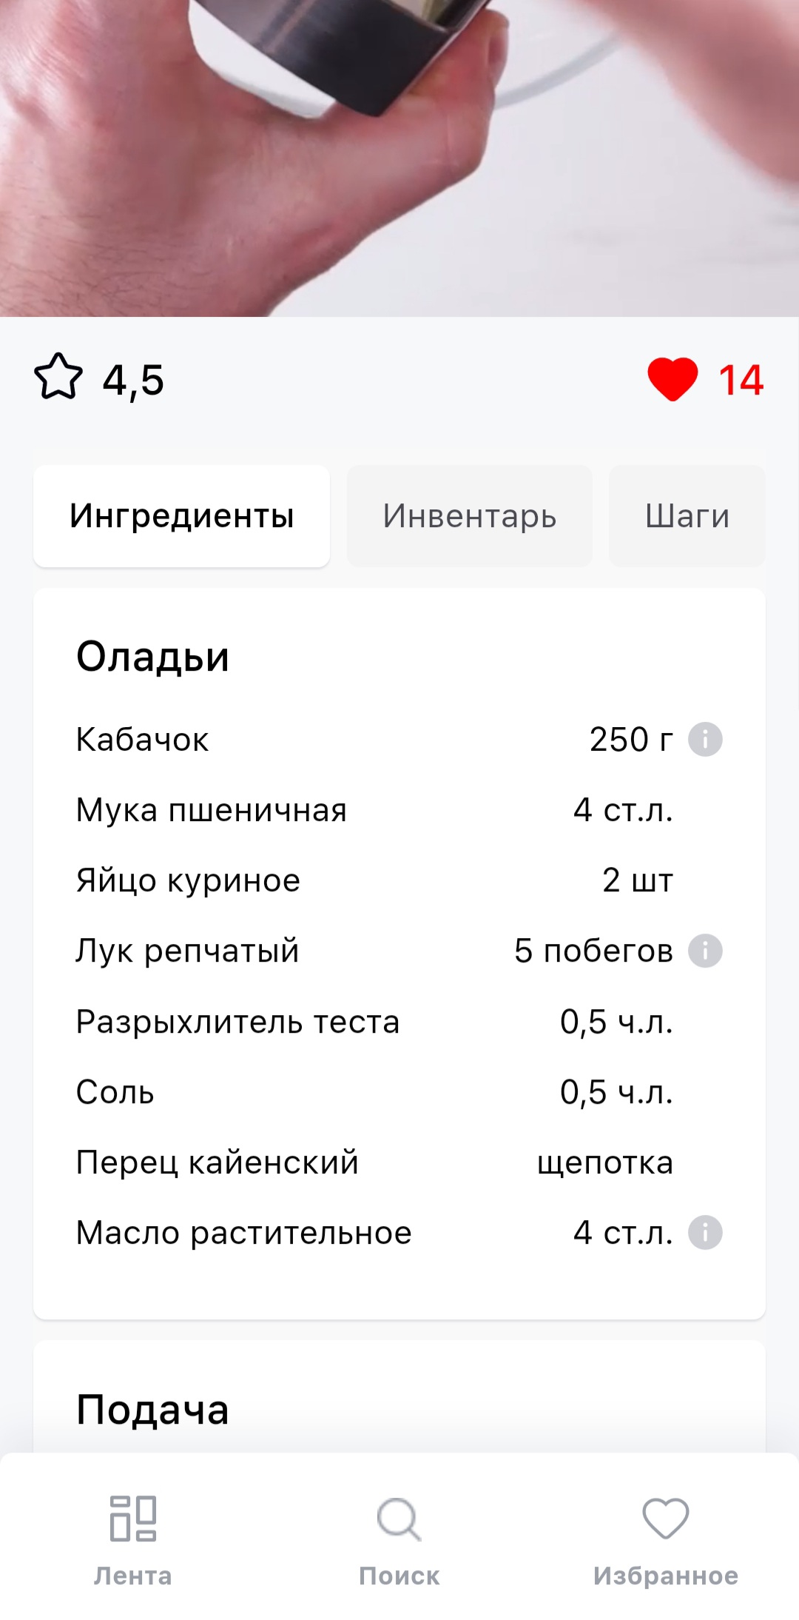799x1620 pixels.
Task: Toggle the red heart like button
Action: point(672,379)
